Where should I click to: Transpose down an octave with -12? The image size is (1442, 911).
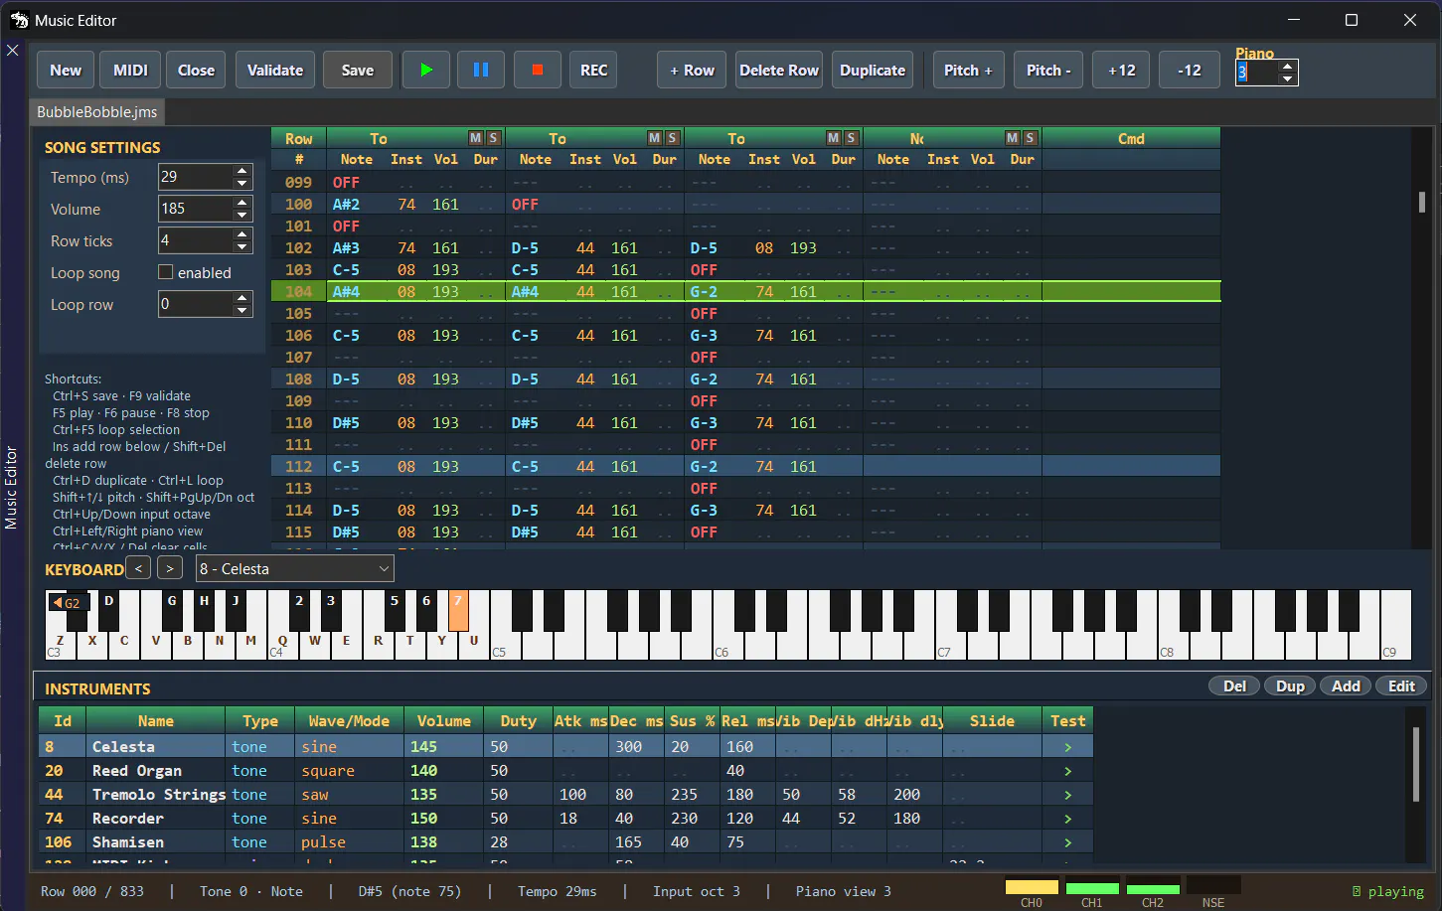pyautogui.click(x=1190, y=71)
